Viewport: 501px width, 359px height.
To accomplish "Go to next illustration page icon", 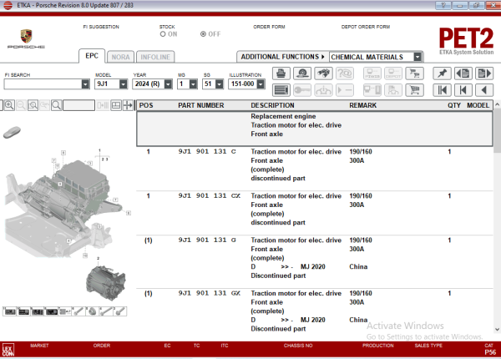I will [484, 73].
